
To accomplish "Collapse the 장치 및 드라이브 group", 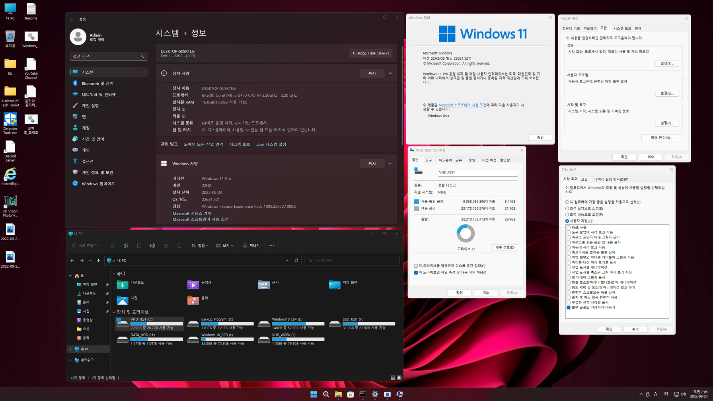I will 114,312.
